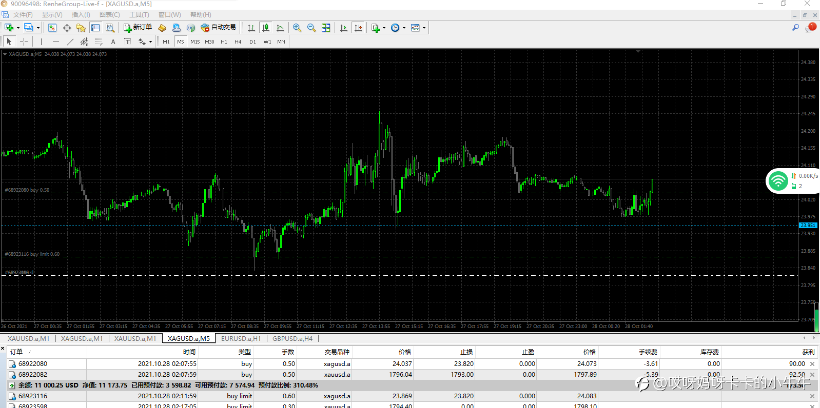Open the 图表(C) menu

[x=109, y=15]
